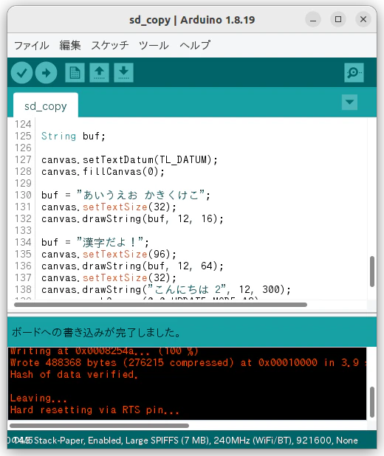This screenshot has width=384, height=456.
Task: Click the string "あいうえお かきくけこ"
Action: 141,195
